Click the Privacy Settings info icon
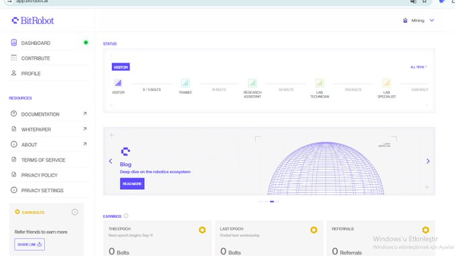 click(x=13, y=190)
